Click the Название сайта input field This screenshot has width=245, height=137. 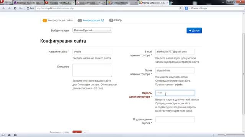92,52
